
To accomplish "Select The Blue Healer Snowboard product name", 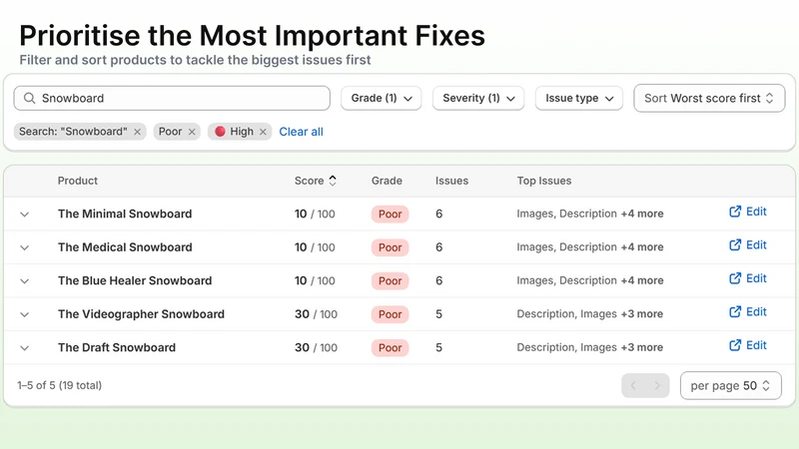I will (135, 281).
